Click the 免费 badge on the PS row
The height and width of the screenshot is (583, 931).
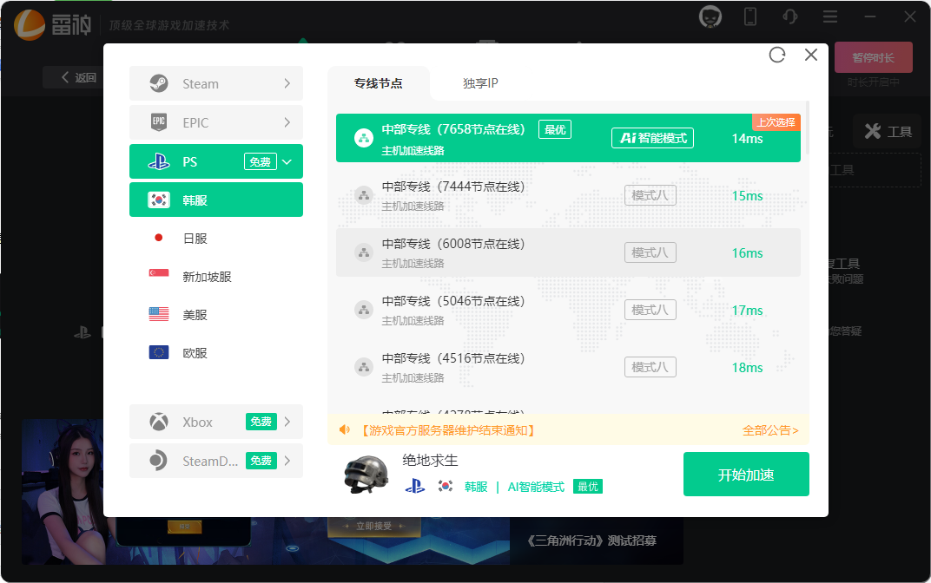(260, 162)
